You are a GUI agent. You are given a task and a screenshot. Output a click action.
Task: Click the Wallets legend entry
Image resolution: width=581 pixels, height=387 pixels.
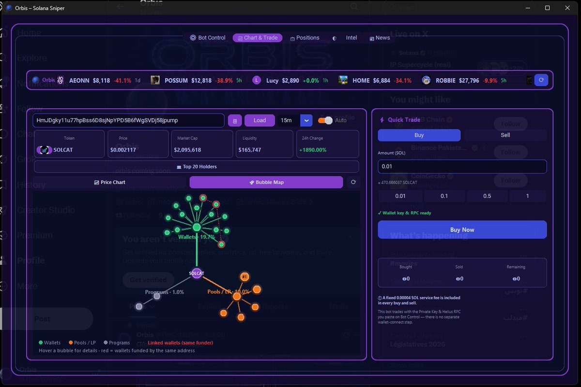pos(50,343)
